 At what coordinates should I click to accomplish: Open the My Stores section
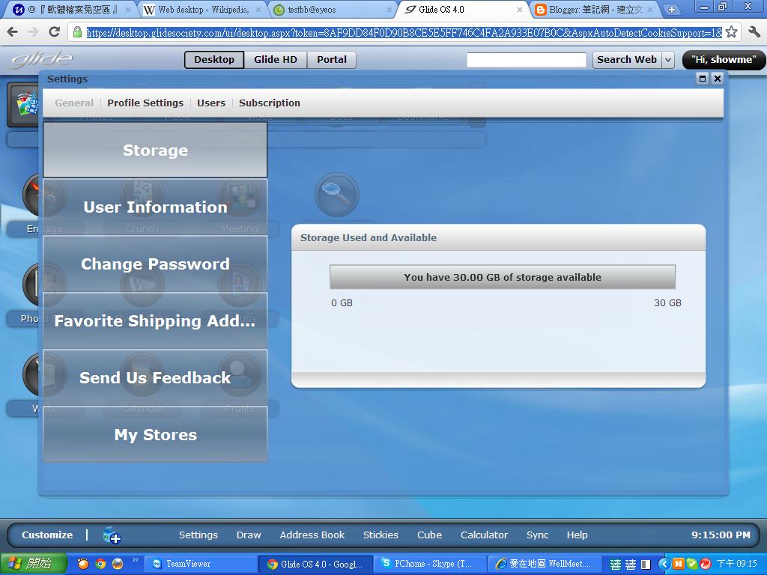(x=155, y=435)
